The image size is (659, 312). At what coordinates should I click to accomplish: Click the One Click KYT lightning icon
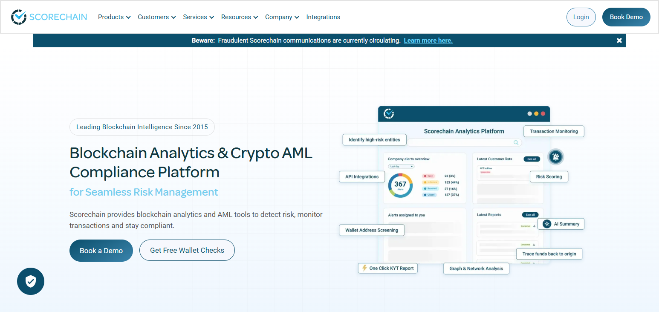tap(364, 268)
